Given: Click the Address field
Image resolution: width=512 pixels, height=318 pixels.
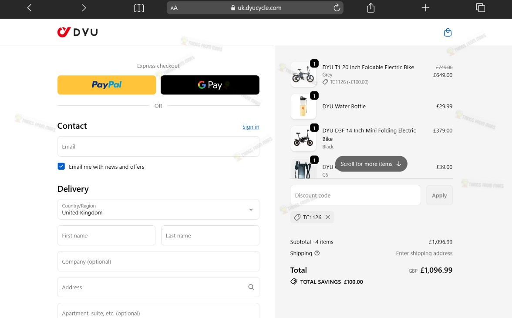Looking at the screenshot, I should click(x=158, y=287).
